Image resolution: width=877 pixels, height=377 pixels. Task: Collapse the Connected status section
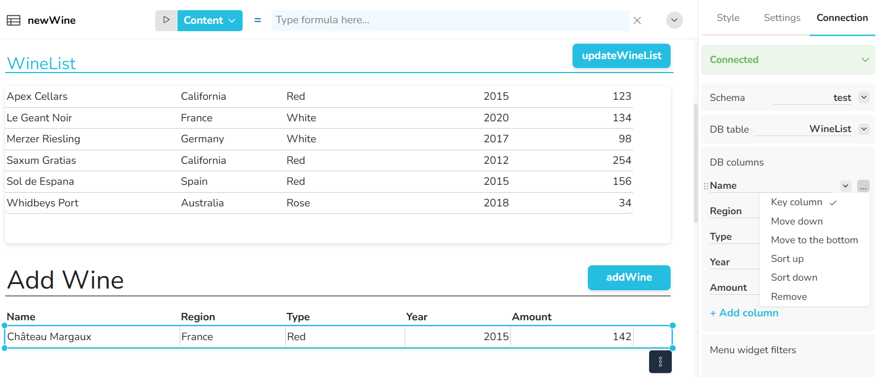[x=865, y=60]
